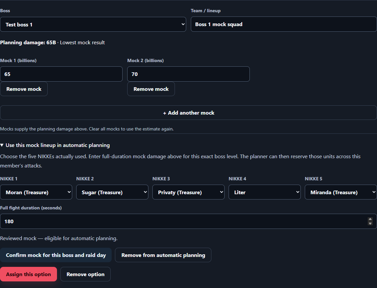Click the Remove option button
The height and width of the screenshot is (288, 377).
85,274
